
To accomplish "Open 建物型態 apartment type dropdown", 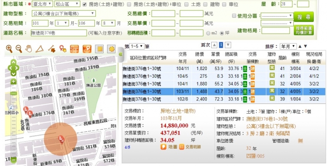I will coord(64,14).
